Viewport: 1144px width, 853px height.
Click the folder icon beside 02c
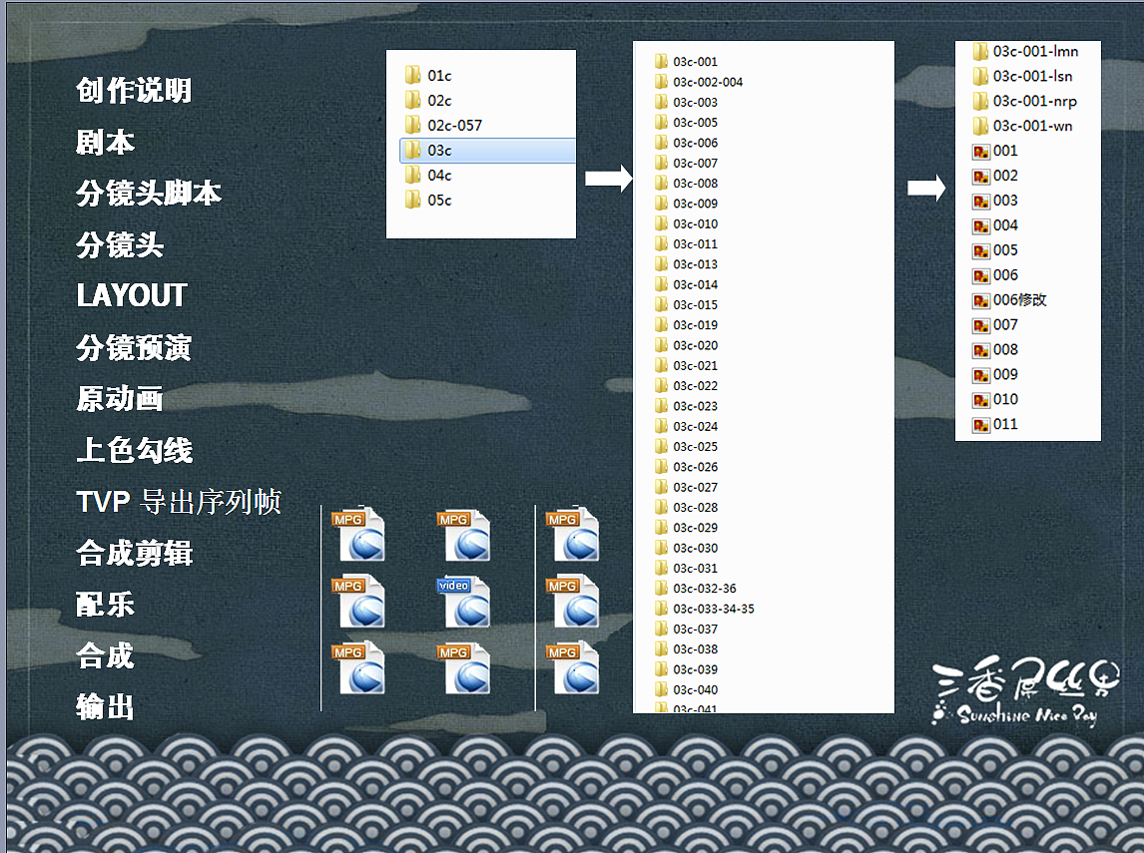tap(413, 100)
